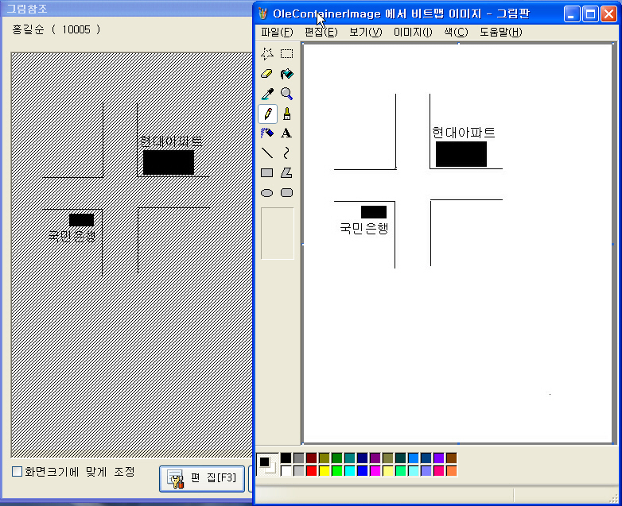Pick the Fill With Color bucket tool
The image size is (622, 506).
286,74
